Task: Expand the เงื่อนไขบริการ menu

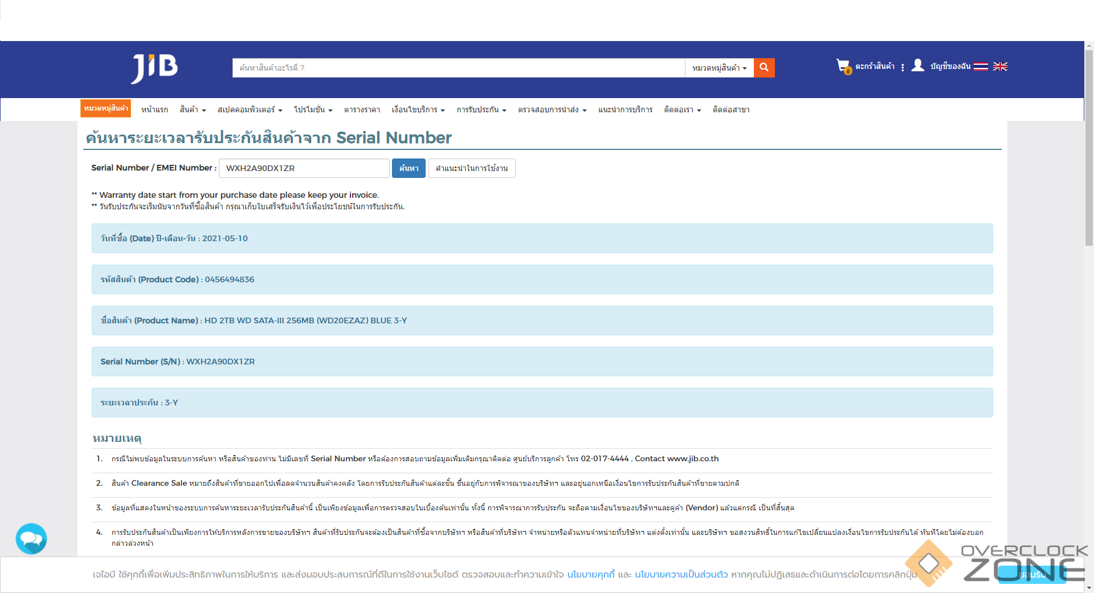Action: coord(418,109)
